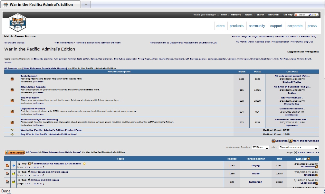Jump to last post icon by jcjordan
325x194 pixels.
(317, 175)
